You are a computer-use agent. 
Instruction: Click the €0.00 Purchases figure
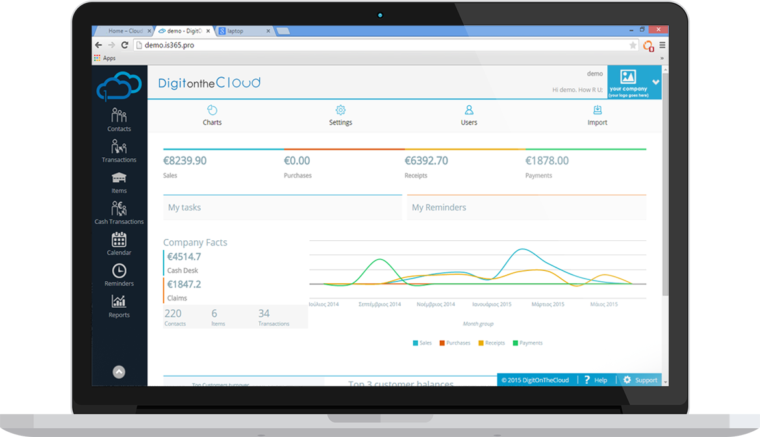coord(297,160)
